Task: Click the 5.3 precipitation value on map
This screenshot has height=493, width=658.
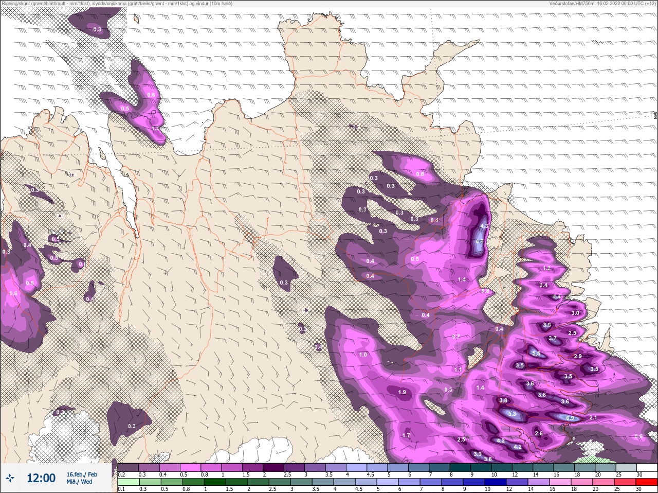Action: pos(511,414)
